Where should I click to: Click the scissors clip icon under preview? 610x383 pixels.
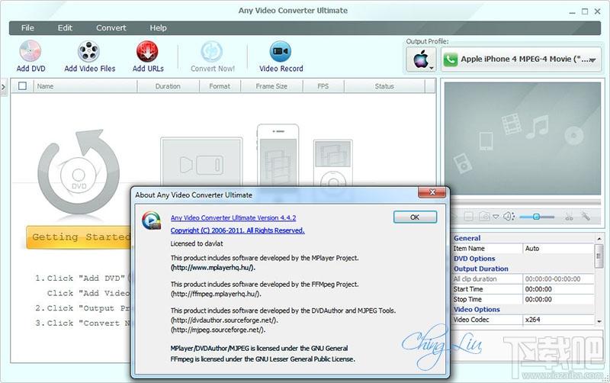click(x=569, y=217)
